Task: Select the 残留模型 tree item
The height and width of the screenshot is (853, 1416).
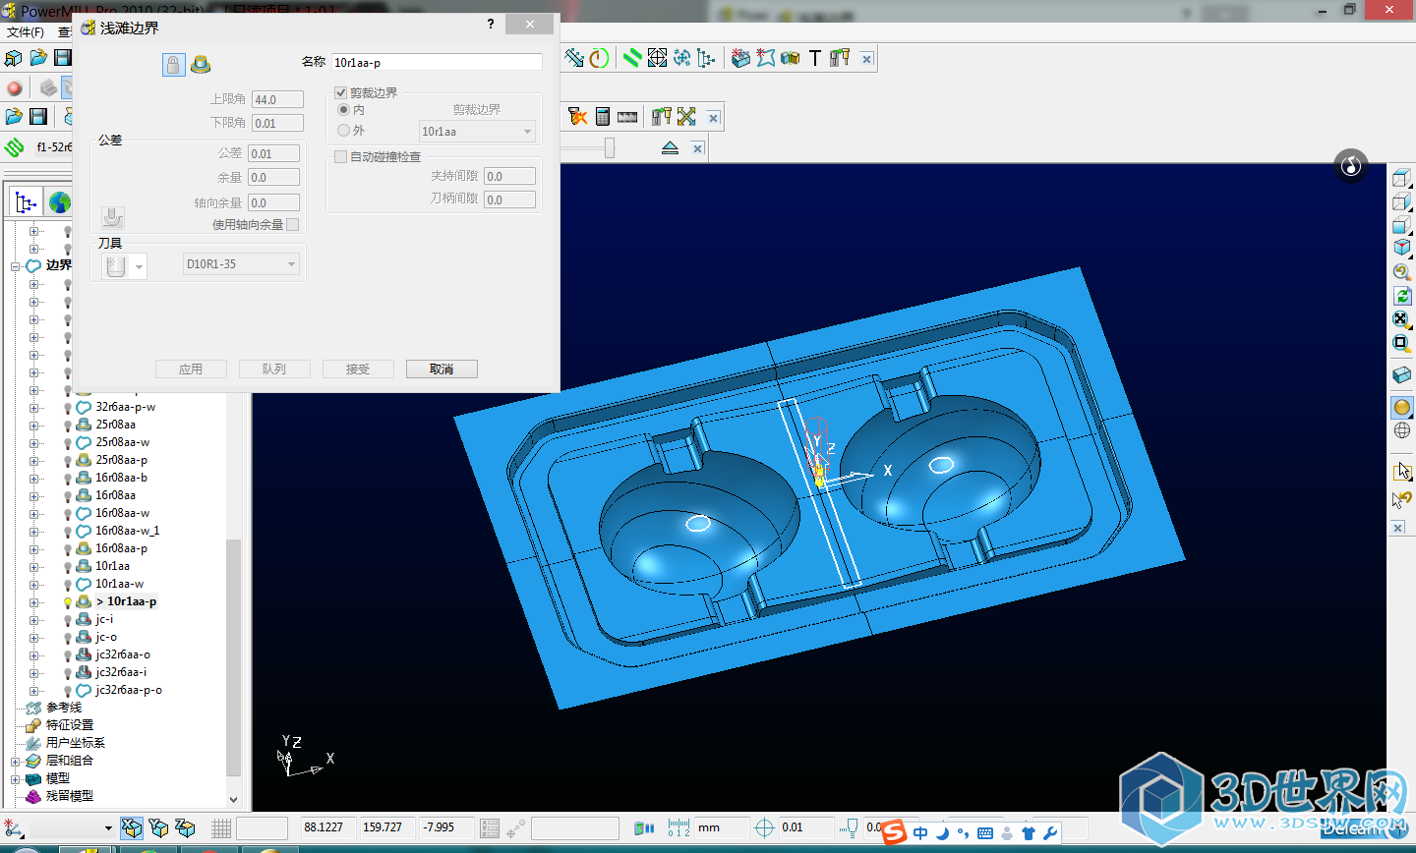Action: click(70, 796)
